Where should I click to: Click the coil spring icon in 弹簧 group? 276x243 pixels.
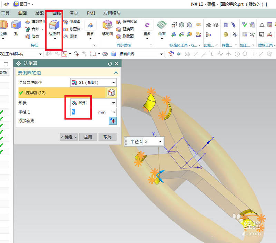tap(234, 25)
